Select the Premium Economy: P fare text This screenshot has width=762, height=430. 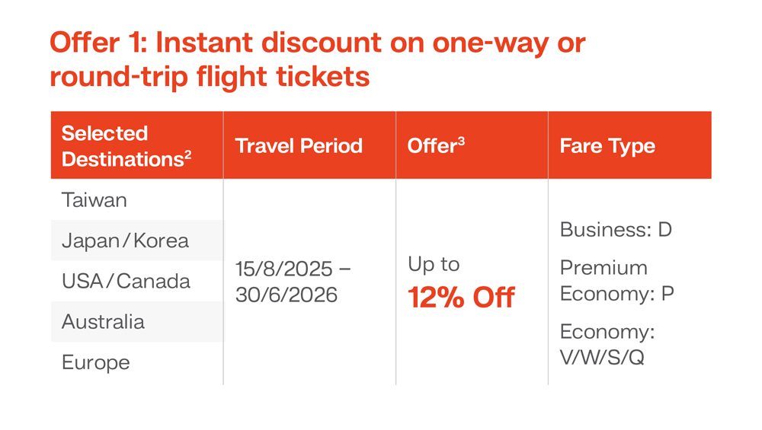tap(616, 281)
